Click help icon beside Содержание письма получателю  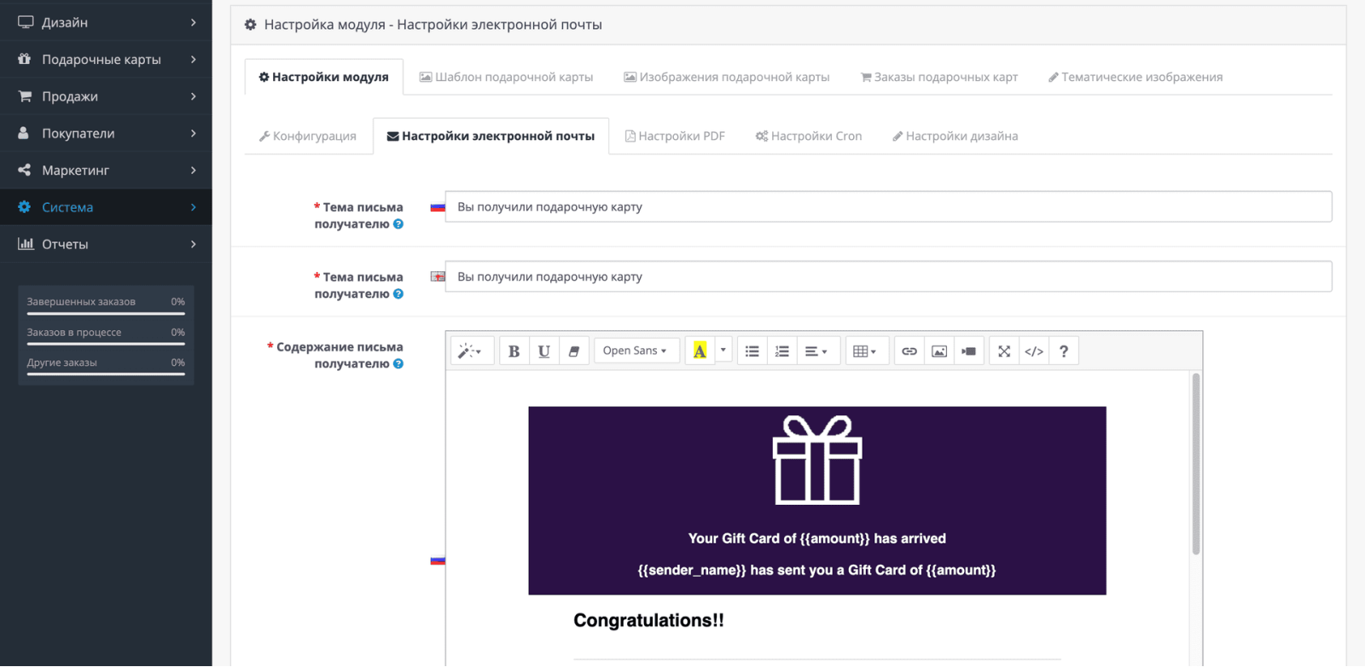398,364
